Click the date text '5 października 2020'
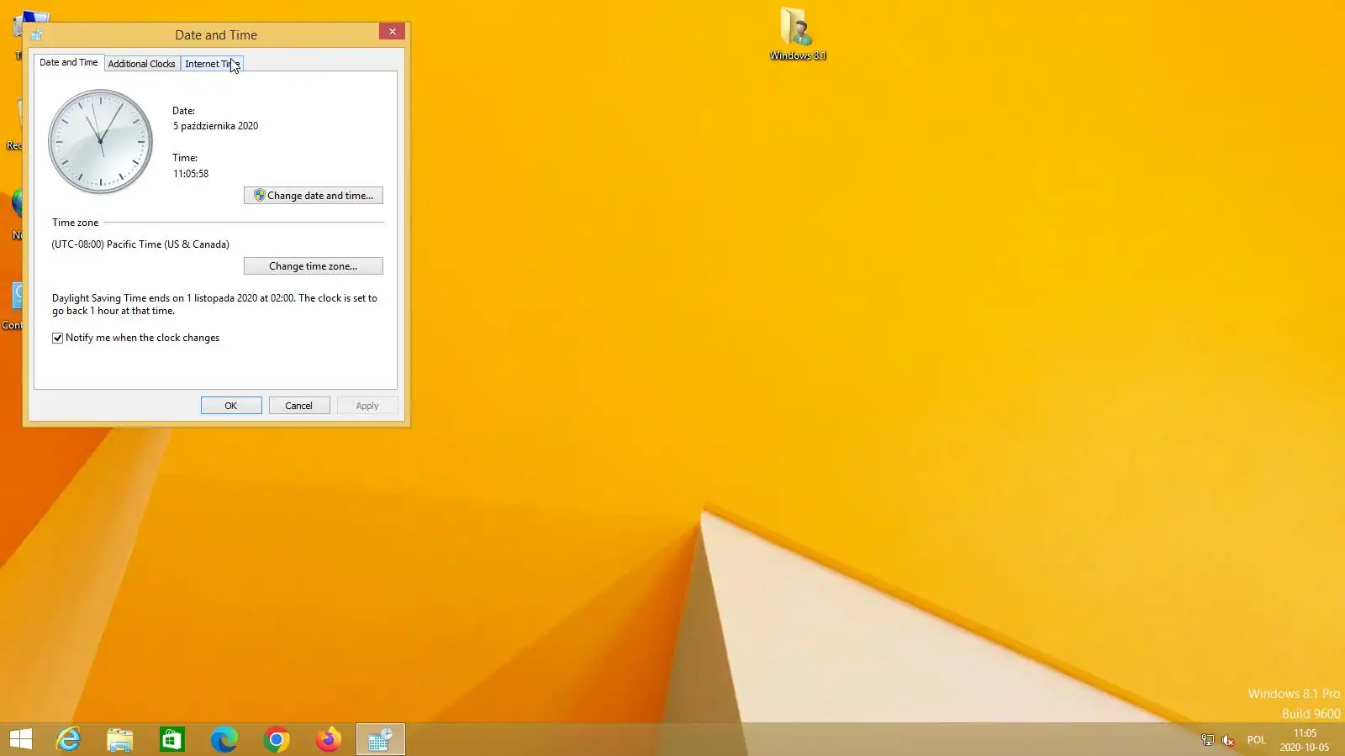Image resolution: width=1345 pixels, height=756 pixels. [x=216, y=126]
